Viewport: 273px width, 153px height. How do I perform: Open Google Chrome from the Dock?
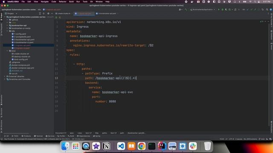(x=142, y=146)
